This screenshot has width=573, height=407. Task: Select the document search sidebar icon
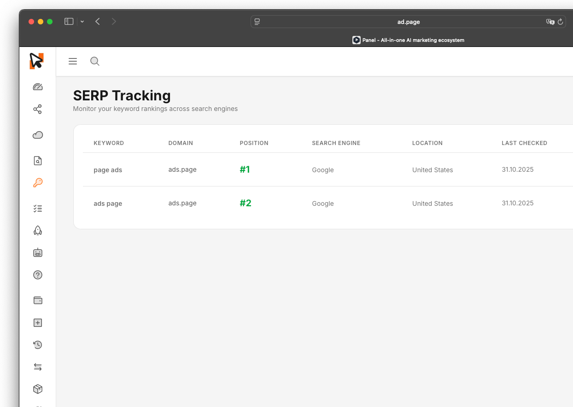(38, 161)
